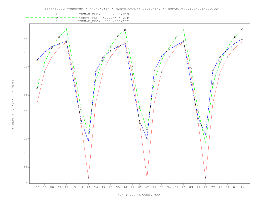Click the x-axis tick label 39
The width and height of the screenshot is (264, 204).
[132, 187]
